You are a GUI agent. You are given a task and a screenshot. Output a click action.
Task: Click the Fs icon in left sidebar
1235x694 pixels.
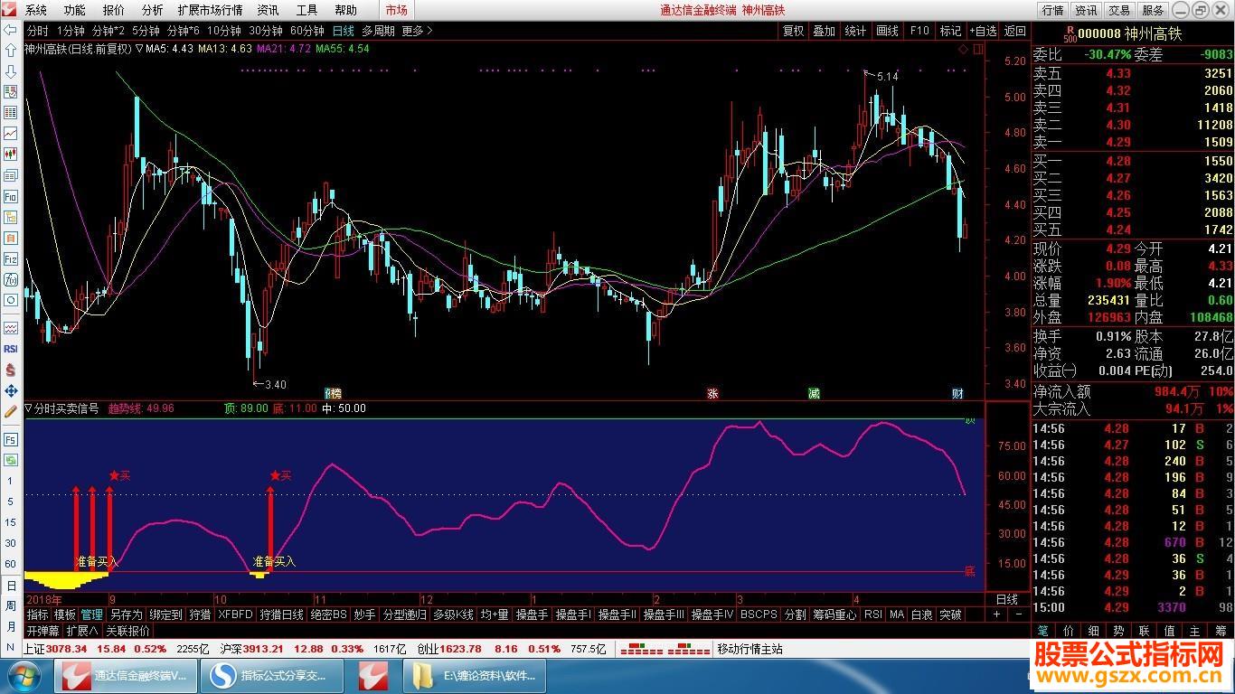[11, 439]
